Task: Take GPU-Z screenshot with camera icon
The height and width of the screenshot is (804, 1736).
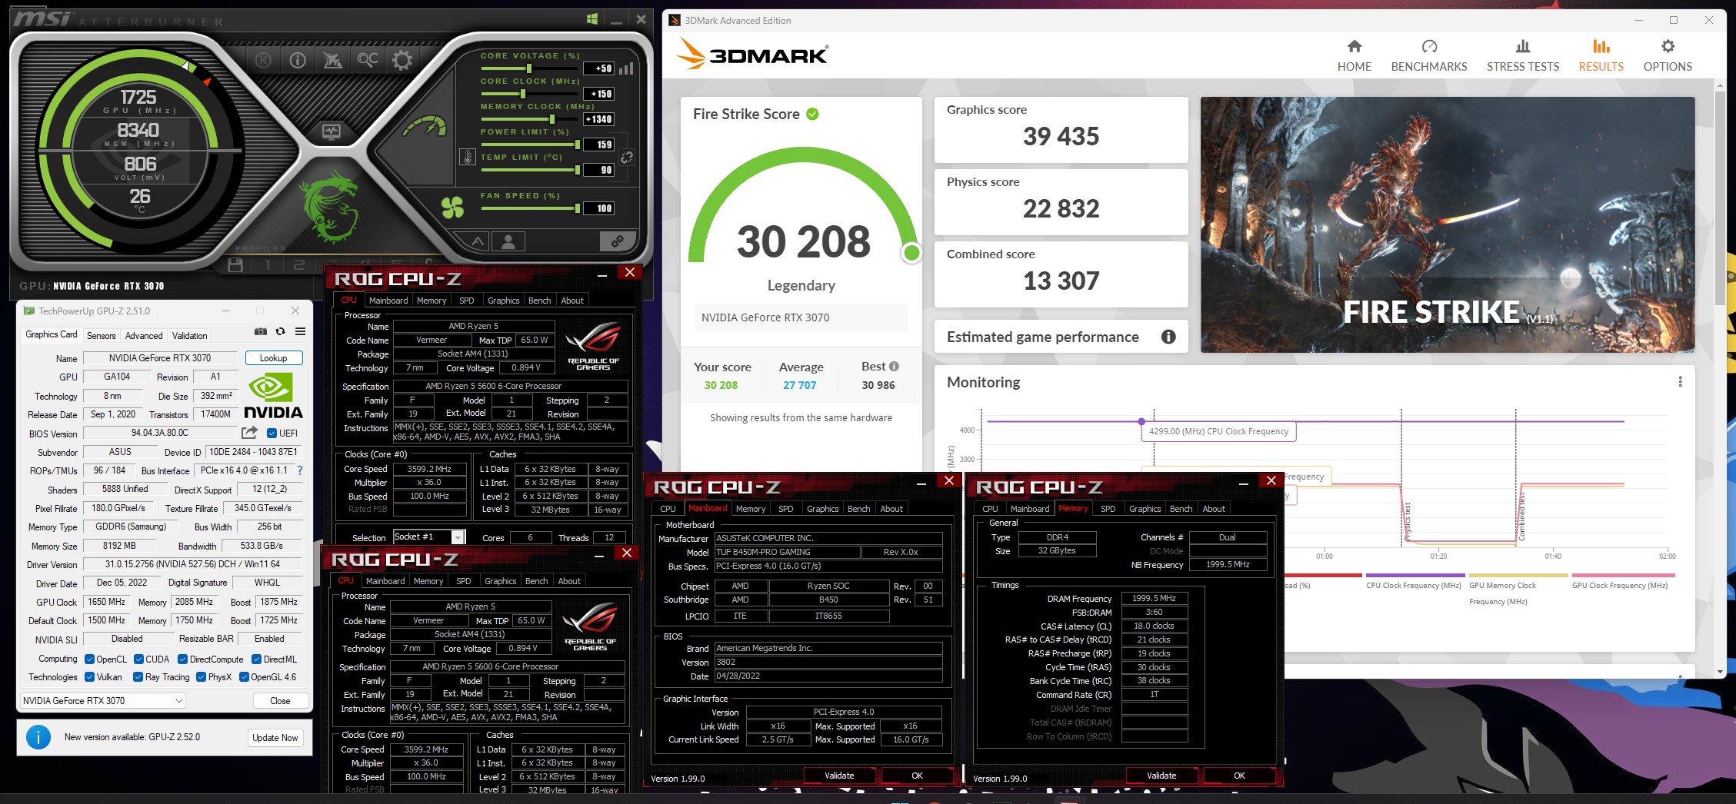Action: point(261,331)
